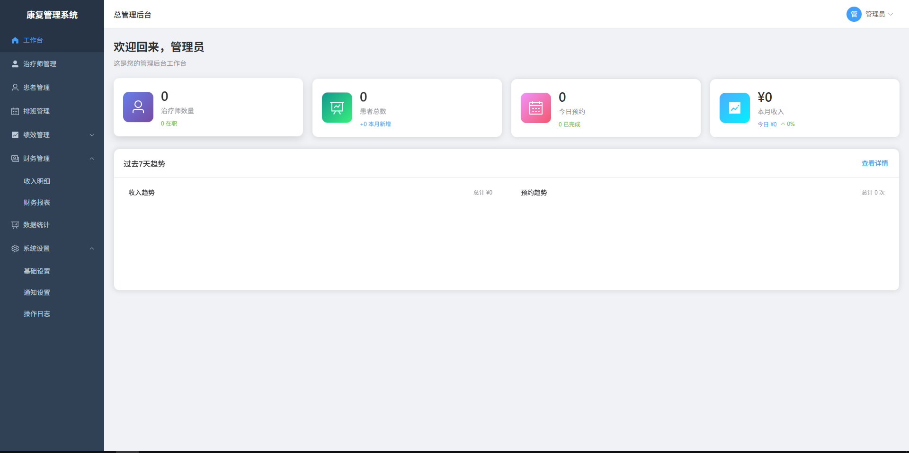
Task: Collapse the 系统设置 submenu chevron
Action: click(x=92, y=249)
